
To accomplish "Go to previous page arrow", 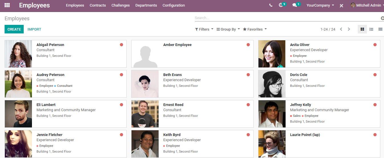I will [341, 29].
